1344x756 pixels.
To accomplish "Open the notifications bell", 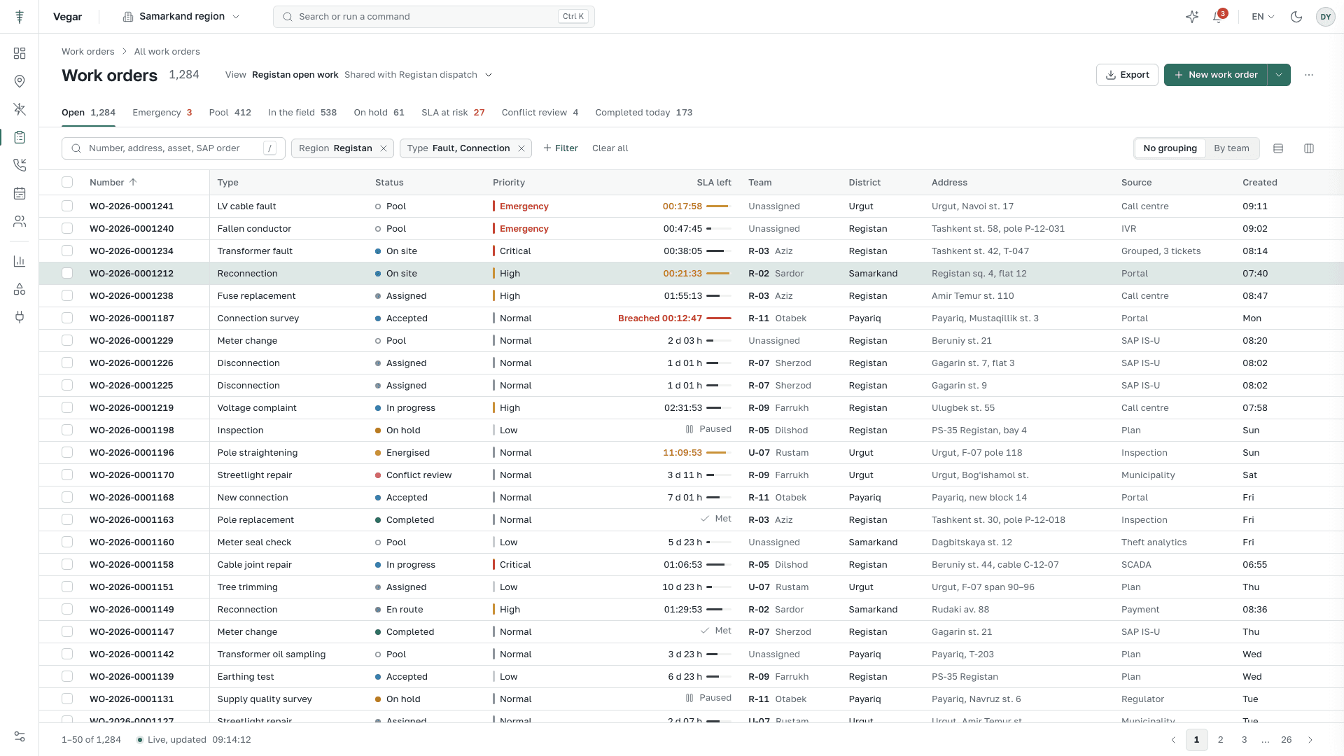I will pyautogui.click(x=1219, y=17).
